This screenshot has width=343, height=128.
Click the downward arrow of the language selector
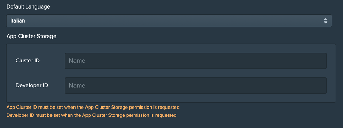[x=325, y=22]
